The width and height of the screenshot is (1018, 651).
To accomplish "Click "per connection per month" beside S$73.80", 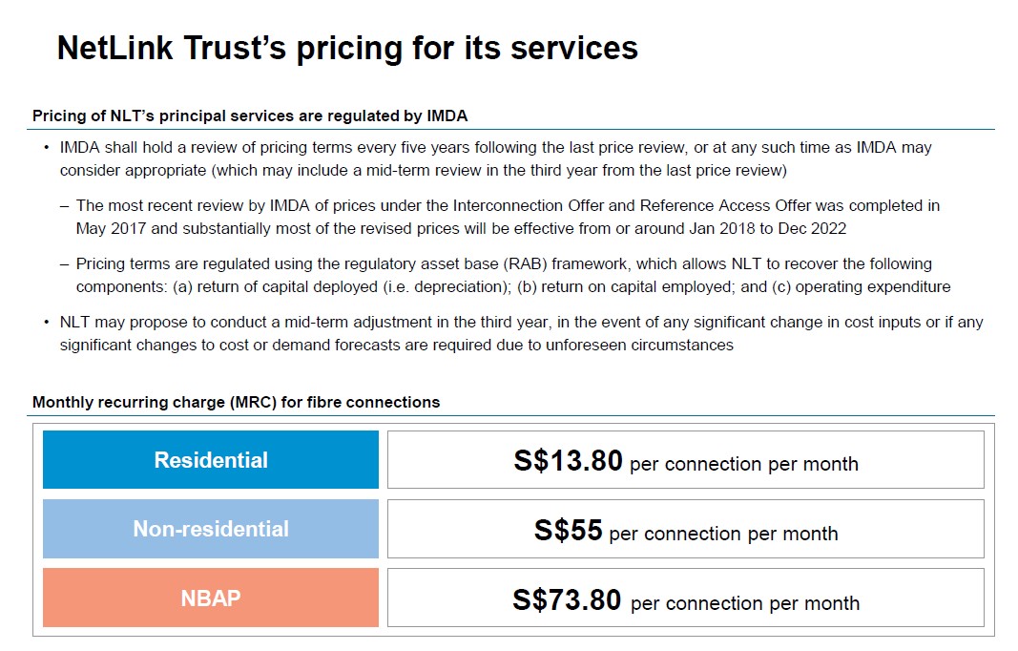I will tap(745, 603).
